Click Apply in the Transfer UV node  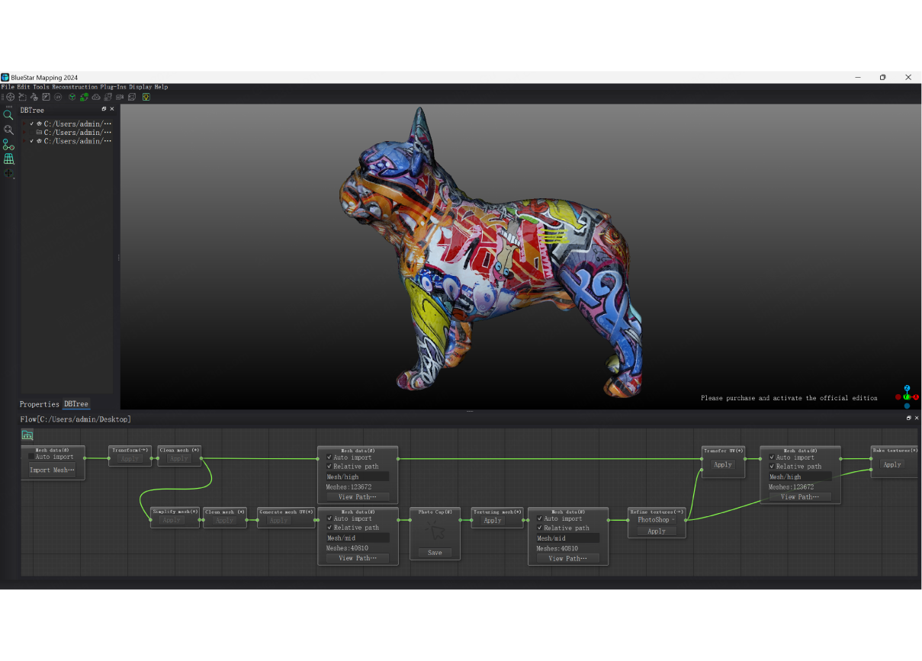click(722, 464)
